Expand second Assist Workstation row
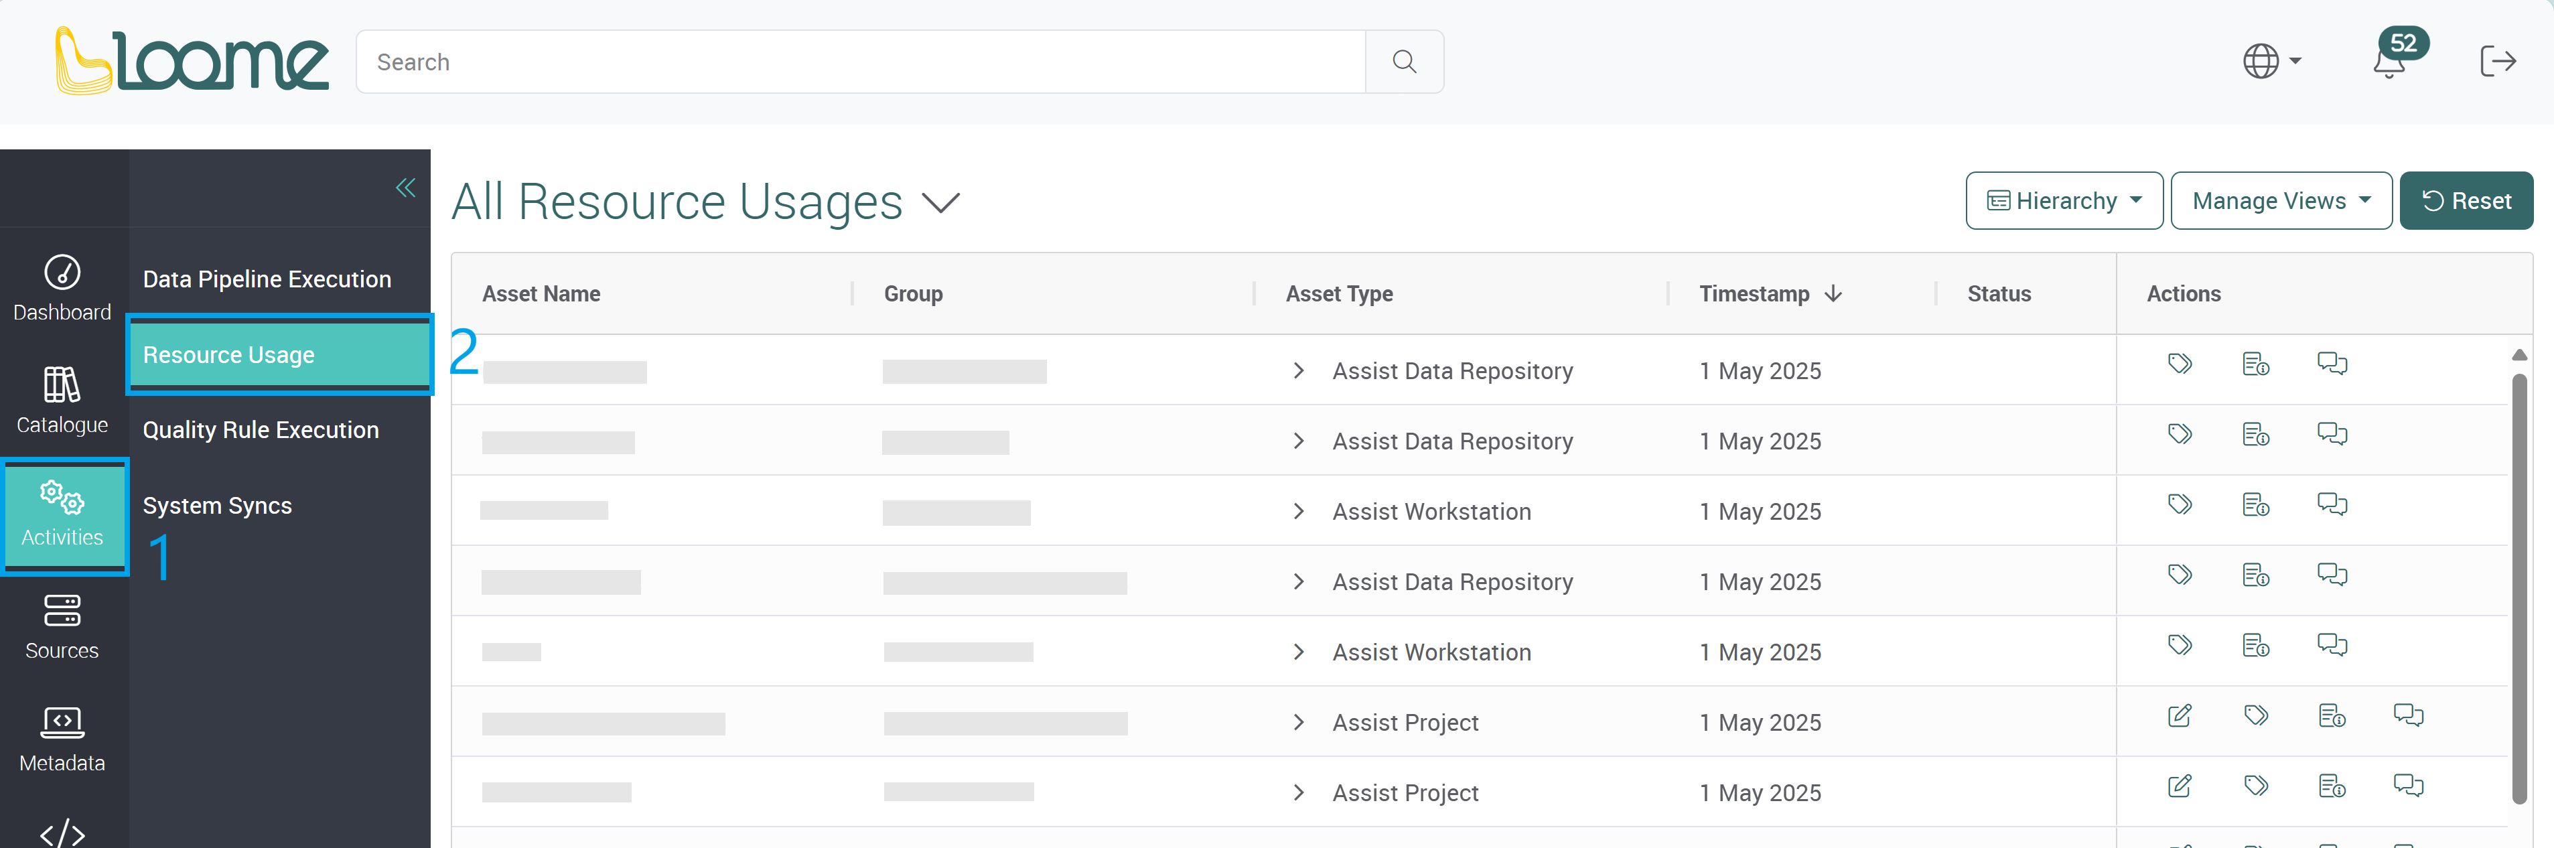 (1299, 652)
